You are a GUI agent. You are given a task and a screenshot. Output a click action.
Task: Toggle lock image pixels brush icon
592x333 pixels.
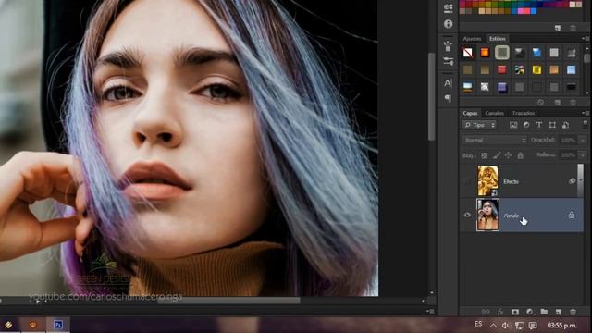(x=497, y=155)
